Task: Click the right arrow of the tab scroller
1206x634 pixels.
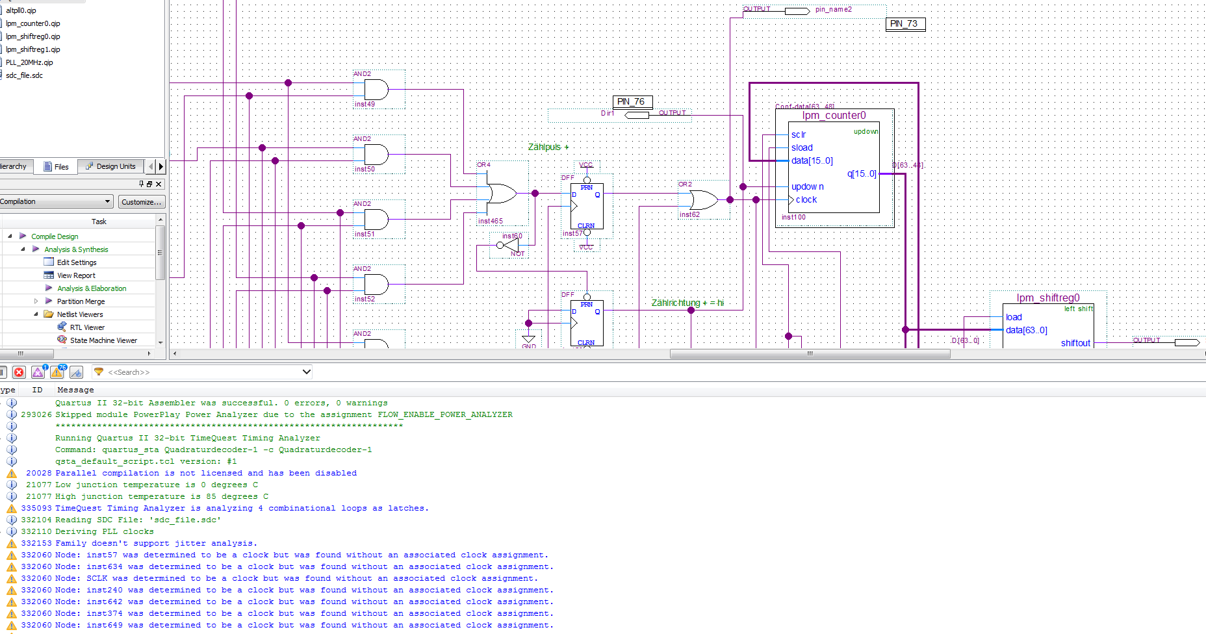Action: pos(161,167)
